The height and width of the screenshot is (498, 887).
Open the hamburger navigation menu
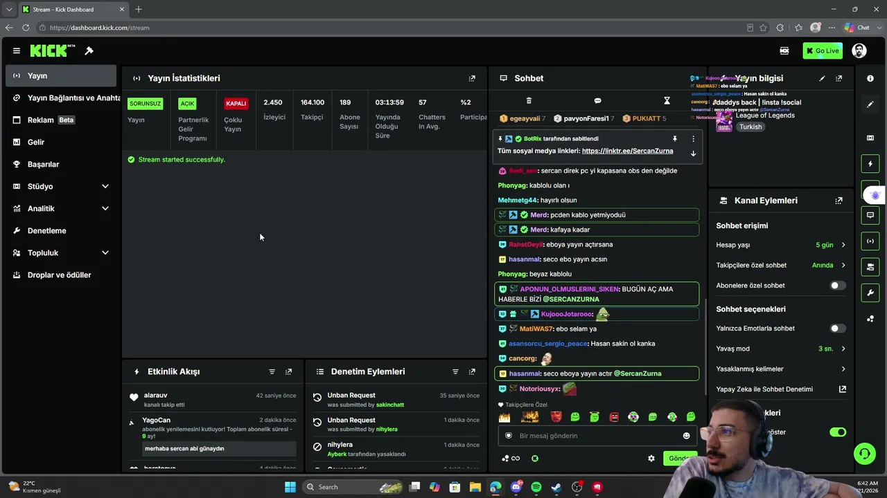(16, 50)
